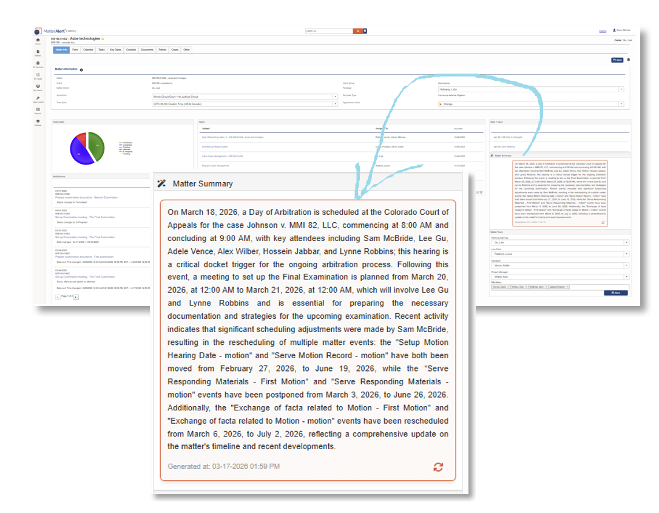Click the red Overdue pie slice
The image size is (659, 513).
click(x=82, y=139)
